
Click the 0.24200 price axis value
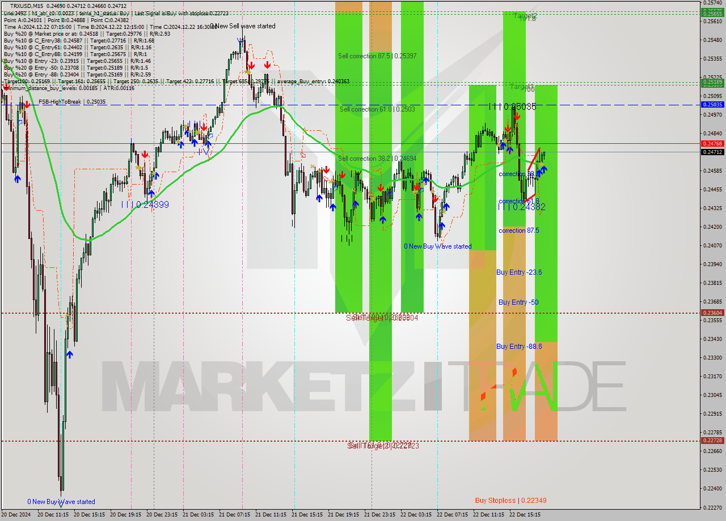713,227
